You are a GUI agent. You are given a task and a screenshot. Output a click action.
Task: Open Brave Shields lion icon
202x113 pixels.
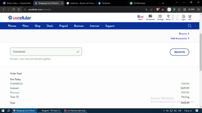[158, 9]
